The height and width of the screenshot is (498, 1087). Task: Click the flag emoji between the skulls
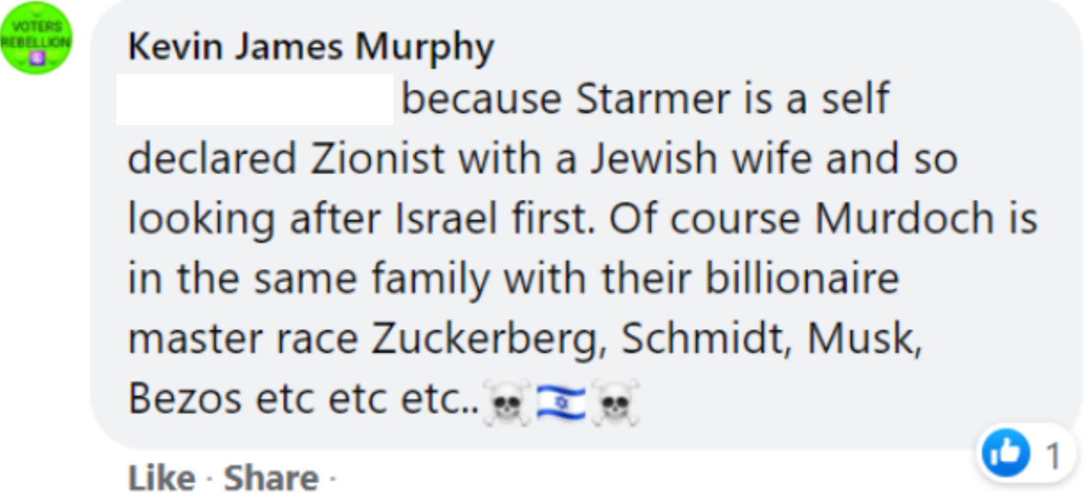(x=561, y=402)
